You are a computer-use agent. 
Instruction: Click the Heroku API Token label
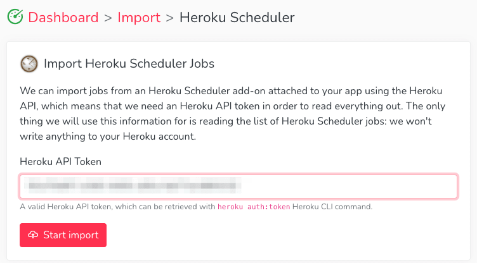[x=60, y=161]
